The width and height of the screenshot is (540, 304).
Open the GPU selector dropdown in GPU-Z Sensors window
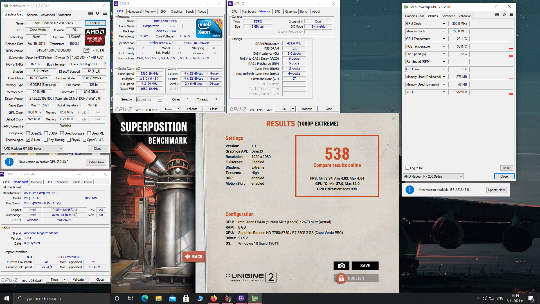[x=433, y=176]
